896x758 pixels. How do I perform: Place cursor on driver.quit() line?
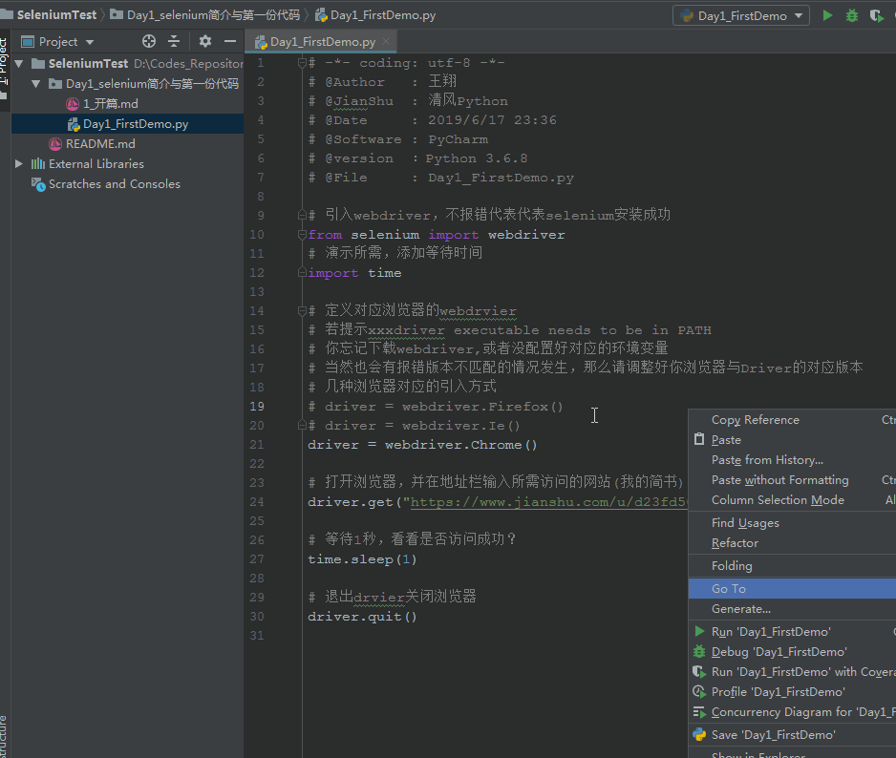tap(362, 617)
